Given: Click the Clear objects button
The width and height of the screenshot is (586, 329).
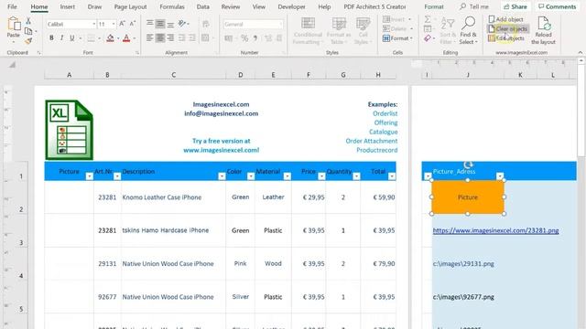Looking at the screenshot, I should click(508, 28).
